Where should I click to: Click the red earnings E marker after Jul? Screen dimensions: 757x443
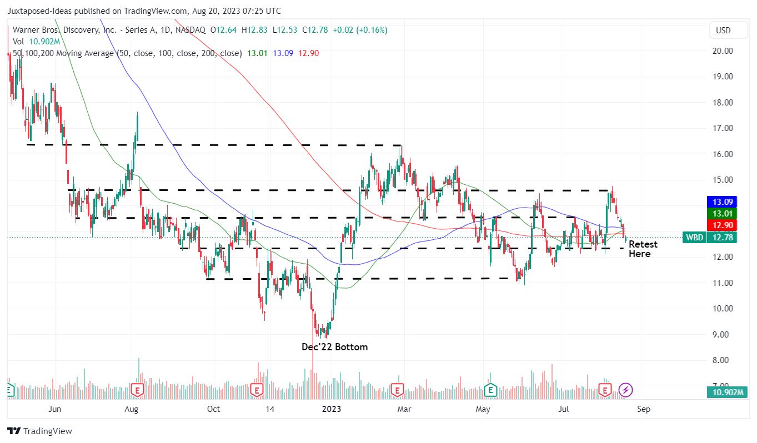click(604, 390)
